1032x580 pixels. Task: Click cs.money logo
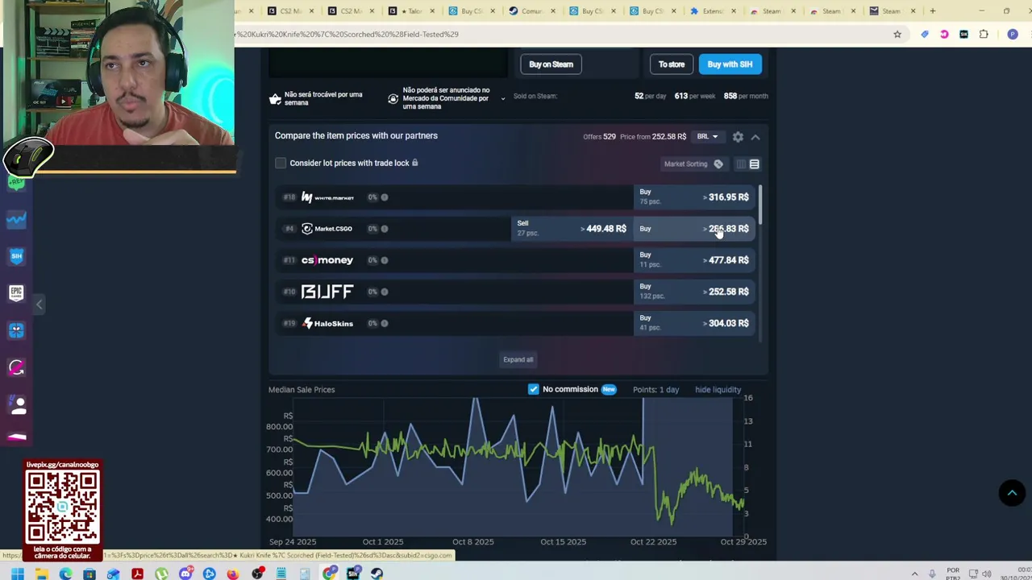click(x=327, y=260)
